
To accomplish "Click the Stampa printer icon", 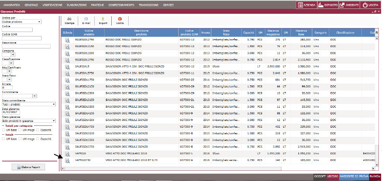I will click(70, 19).
